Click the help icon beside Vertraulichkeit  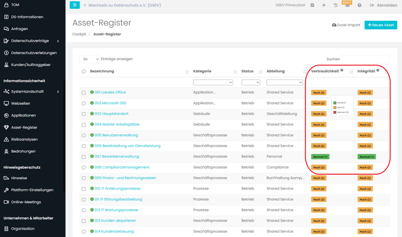point(342,70)
